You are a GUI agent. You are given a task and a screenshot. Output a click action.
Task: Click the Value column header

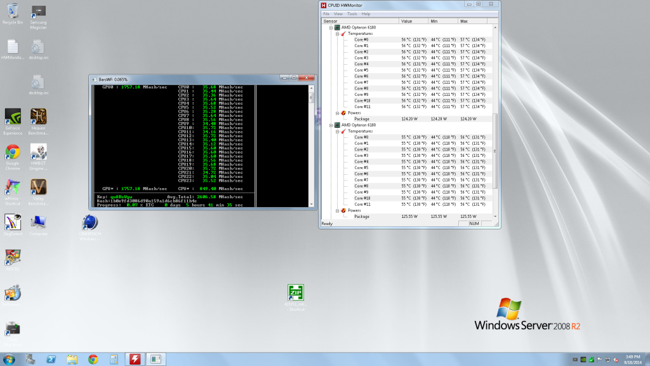pyautogui.click(x=413, y=21)
